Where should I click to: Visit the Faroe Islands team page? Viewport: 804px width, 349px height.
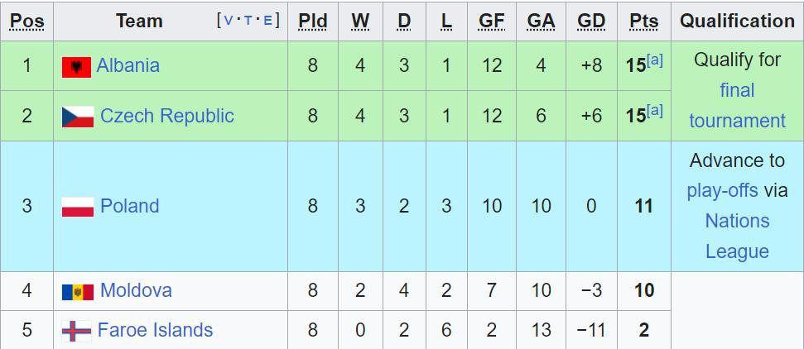click(x=155, y=330)
